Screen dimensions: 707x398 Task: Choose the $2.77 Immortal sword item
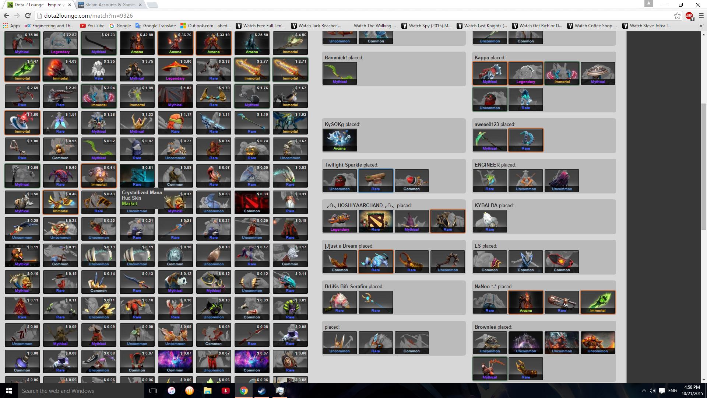[x=252, y=70]
